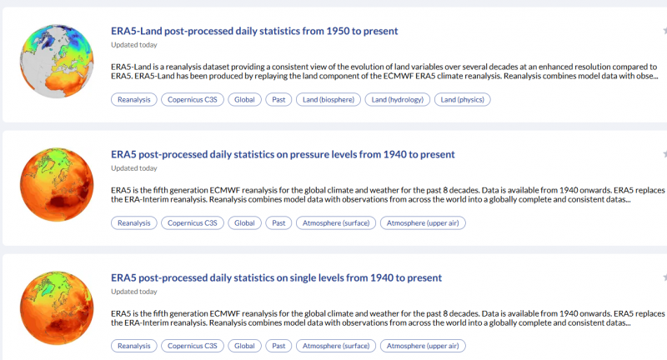Click Atmosphere (upper air) tag on pressure levels card
667x360 pixels.
point(423,223)
